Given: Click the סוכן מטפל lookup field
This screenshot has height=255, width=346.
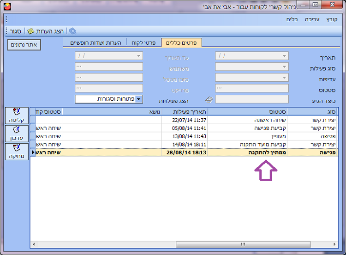Looking at the screenshot, I should (x=109, y=78).
